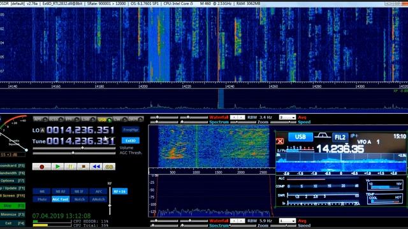Click the VFO A label in the overlay
Image resolution: width=408 pixels, height=229 pixels.
point(364,142)
